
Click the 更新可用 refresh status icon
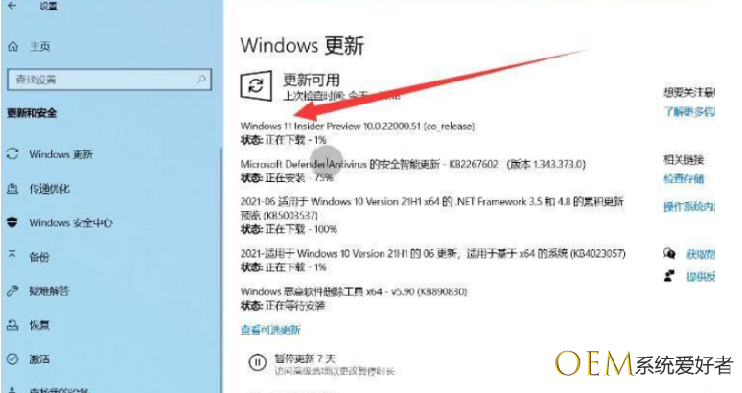[256, 85]
